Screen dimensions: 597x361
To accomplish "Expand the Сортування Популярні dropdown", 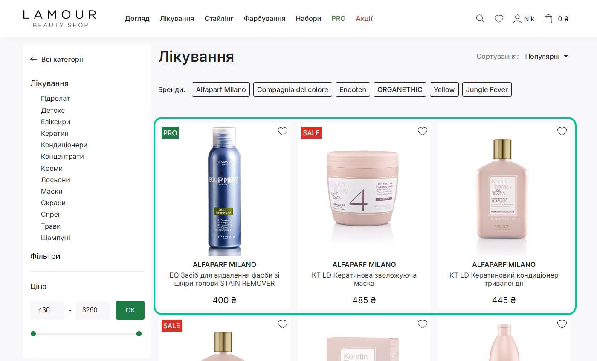I will (547, 56).
